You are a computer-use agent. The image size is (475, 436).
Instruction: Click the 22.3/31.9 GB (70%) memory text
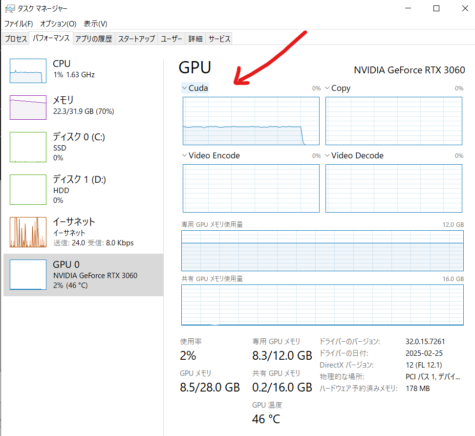pos(84,111)
